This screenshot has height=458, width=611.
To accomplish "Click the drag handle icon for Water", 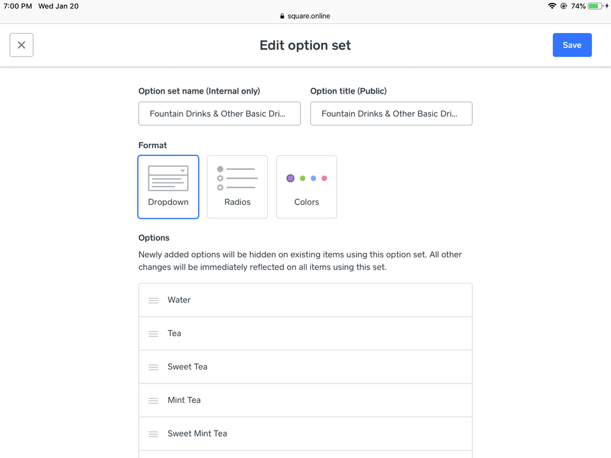I will click(154, 300).
